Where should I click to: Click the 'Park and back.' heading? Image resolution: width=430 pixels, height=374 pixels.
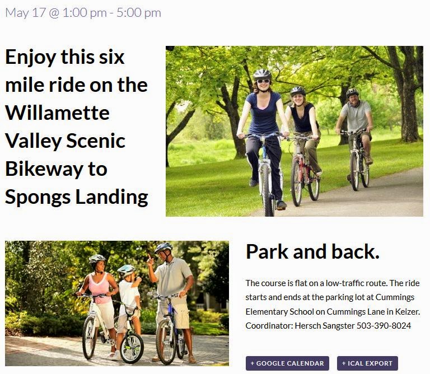[312, 251]
